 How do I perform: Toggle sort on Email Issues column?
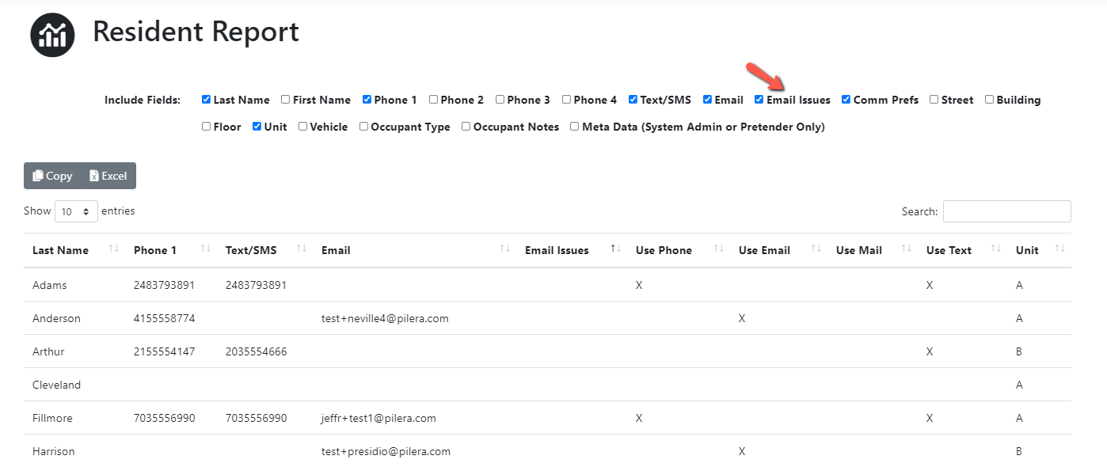(615, 249)
